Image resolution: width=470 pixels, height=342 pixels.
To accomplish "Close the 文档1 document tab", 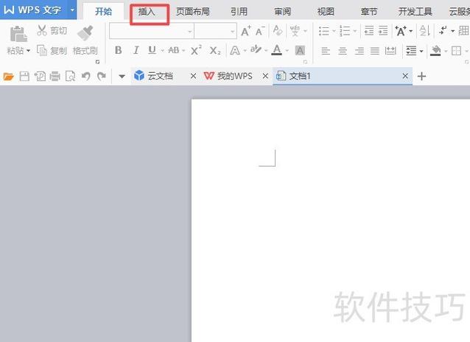I will coord(405,77).
